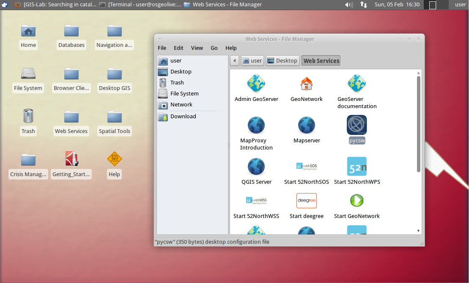Open the user menu in the panel
This screenshot has width=469, height=283.
(x=460, y=5)
